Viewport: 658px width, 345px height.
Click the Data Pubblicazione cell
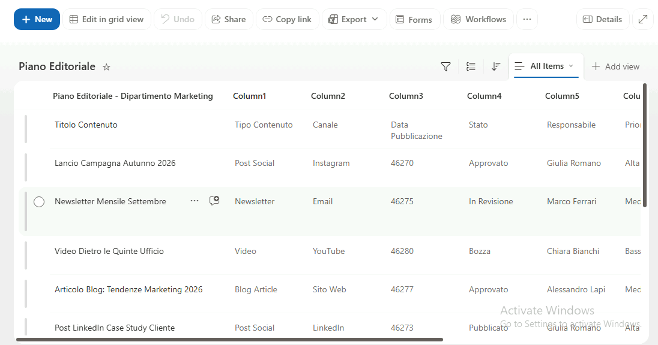pyautogui.click(x=416, y=130)
